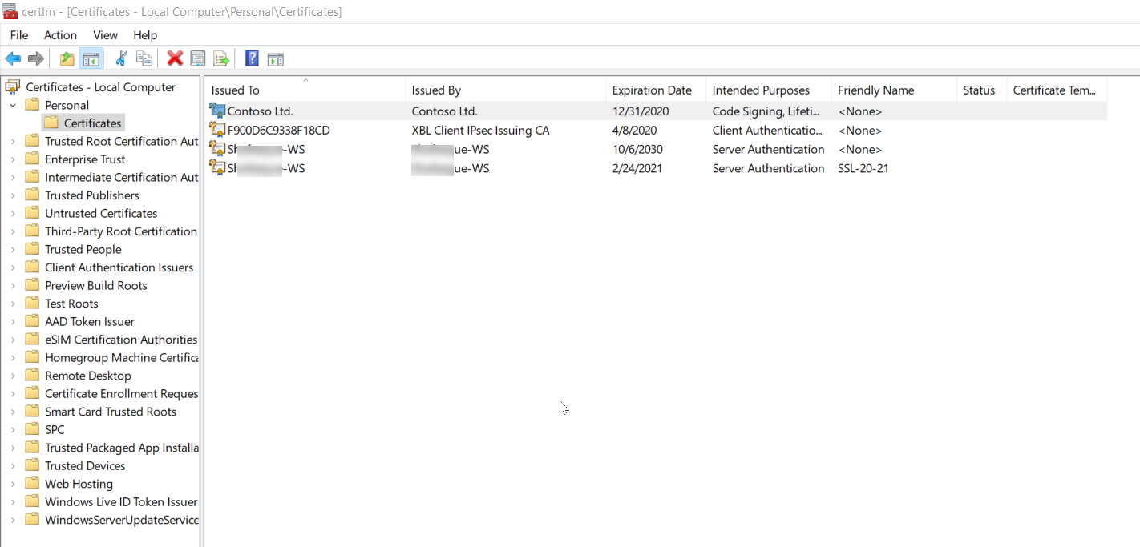Viewport: 1140px width, 547px height.
Task: Expand the Intermediate Certification Authorities node
Action: (x=13, y=177)
